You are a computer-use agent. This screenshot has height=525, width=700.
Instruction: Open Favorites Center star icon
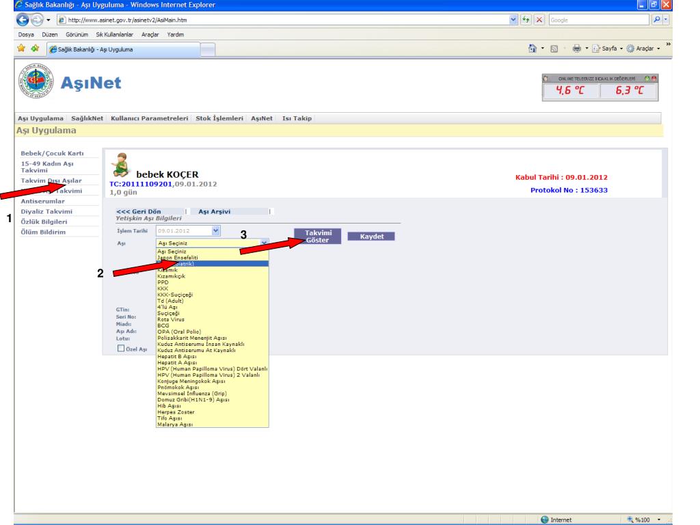(x=21, y=49)
